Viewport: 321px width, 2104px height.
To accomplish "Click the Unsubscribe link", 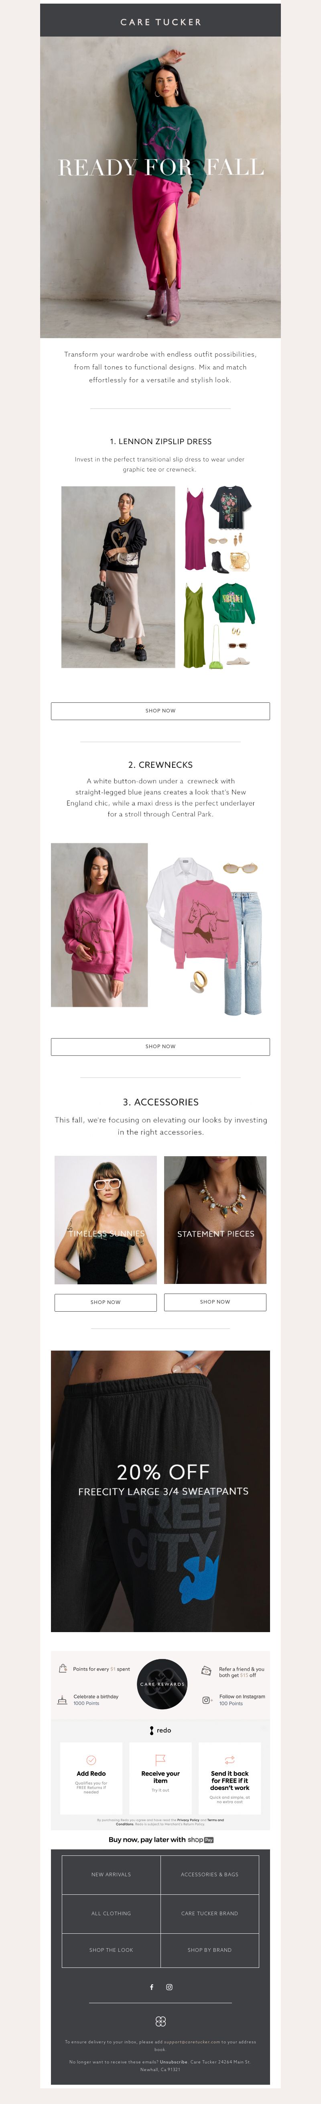I will [173, 2061].
